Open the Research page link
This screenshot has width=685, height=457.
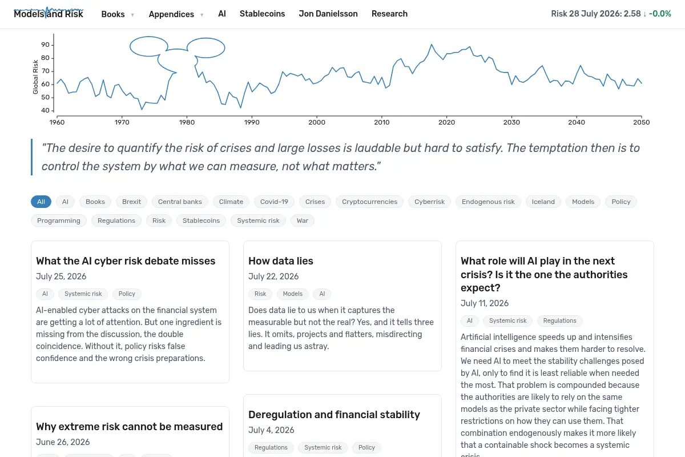coord(389,14)
